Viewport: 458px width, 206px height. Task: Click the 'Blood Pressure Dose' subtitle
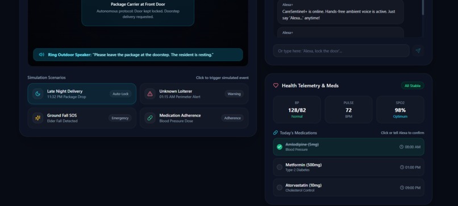176,121
